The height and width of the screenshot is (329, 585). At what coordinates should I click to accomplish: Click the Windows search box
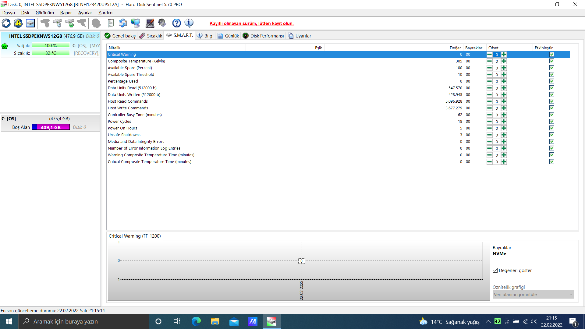click(84, 321)
